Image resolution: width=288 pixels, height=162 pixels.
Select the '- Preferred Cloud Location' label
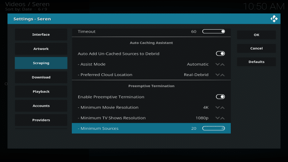coord(105,74)
